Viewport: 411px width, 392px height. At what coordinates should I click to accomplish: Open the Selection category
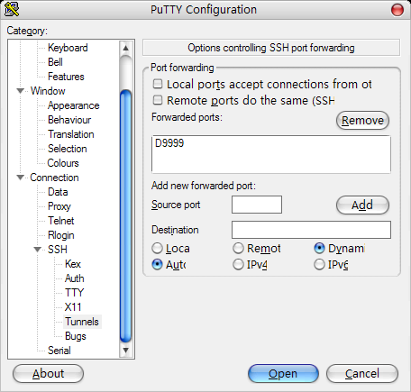[x=68, y=149]
